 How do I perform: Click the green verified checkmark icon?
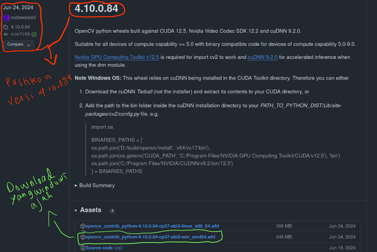pyautogui.click(x=34, y=34)
